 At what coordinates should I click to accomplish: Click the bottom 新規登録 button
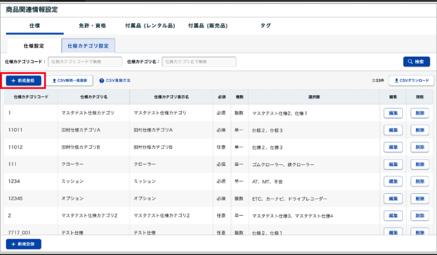[x=23, y=244]
